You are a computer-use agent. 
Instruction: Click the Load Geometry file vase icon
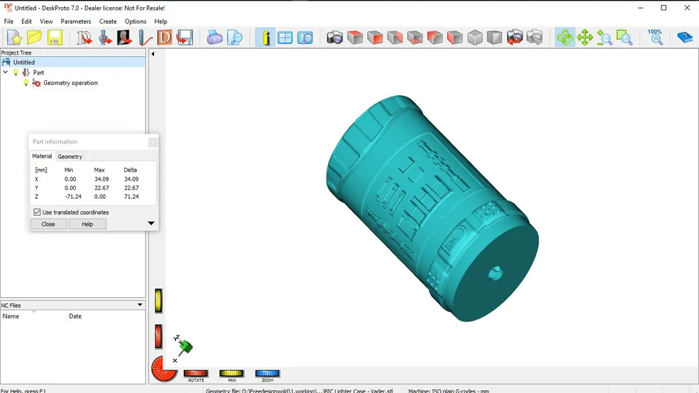point(105,38)
